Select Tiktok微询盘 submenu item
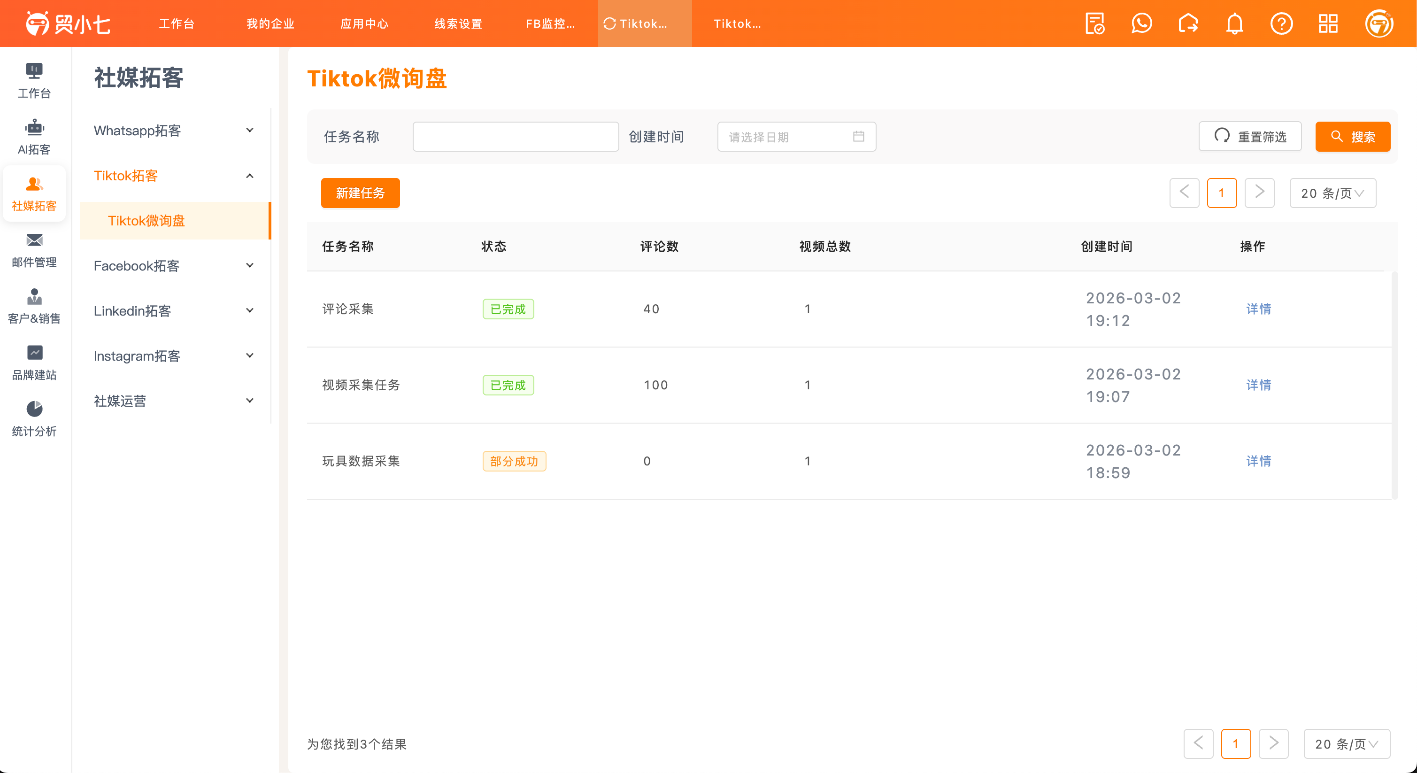Viewport: 1417px width, 773px height. (x=176, y=221)
